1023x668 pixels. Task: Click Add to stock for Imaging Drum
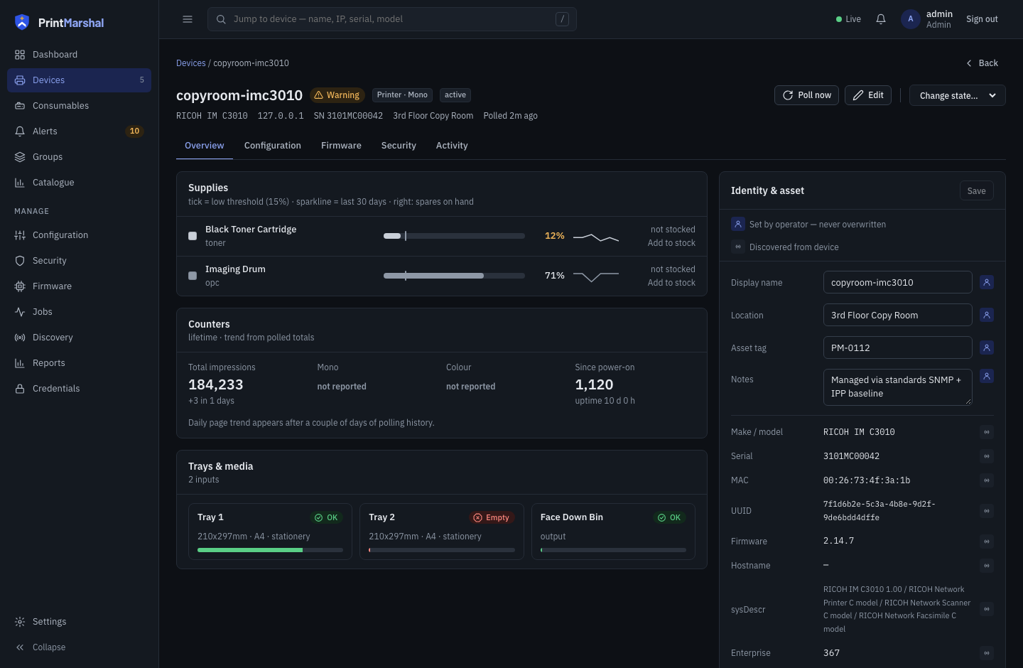tap(671, 283)
